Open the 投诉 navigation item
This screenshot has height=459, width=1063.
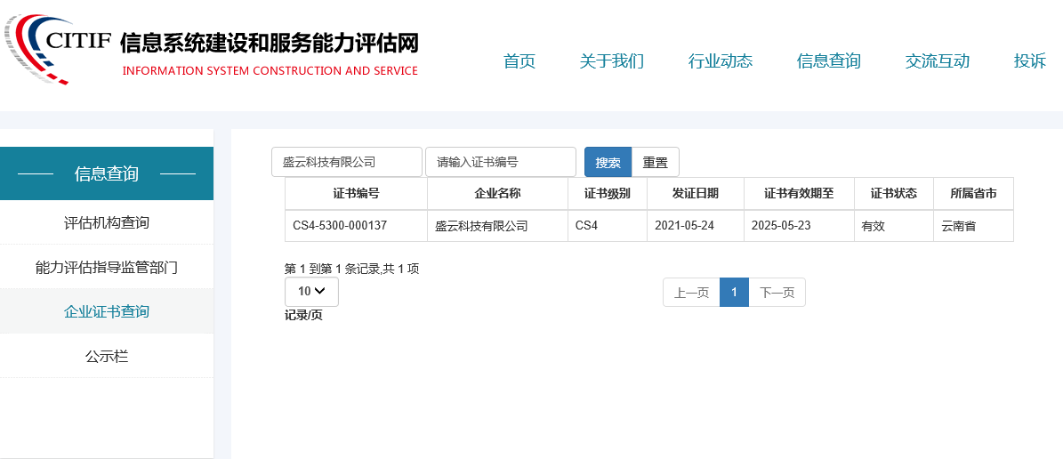[1030, 61]
